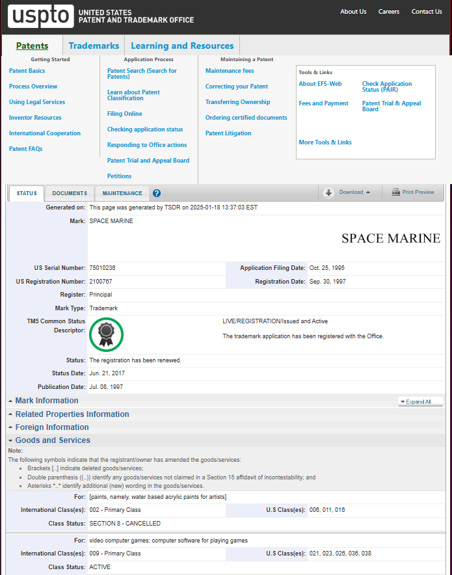Open the Filing Online link
Screen dimensions: 452x575
point(125,114)
